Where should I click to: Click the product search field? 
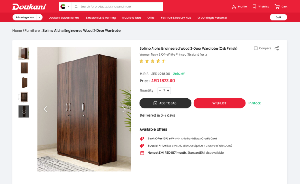[118, 6]
